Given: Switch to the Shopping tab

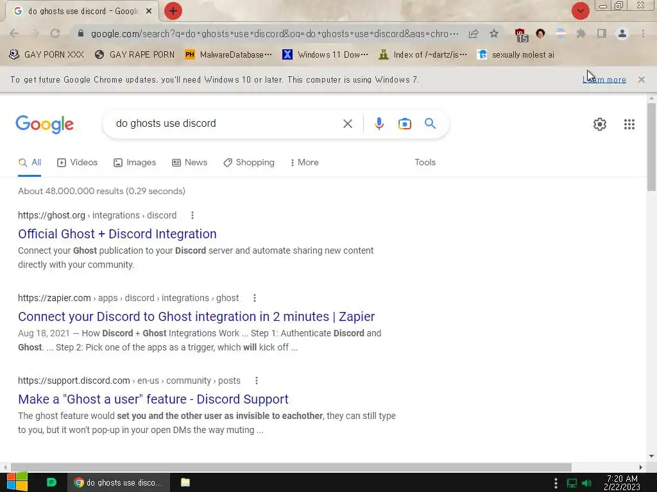Looking at the screenshot, I should [249, 162].
